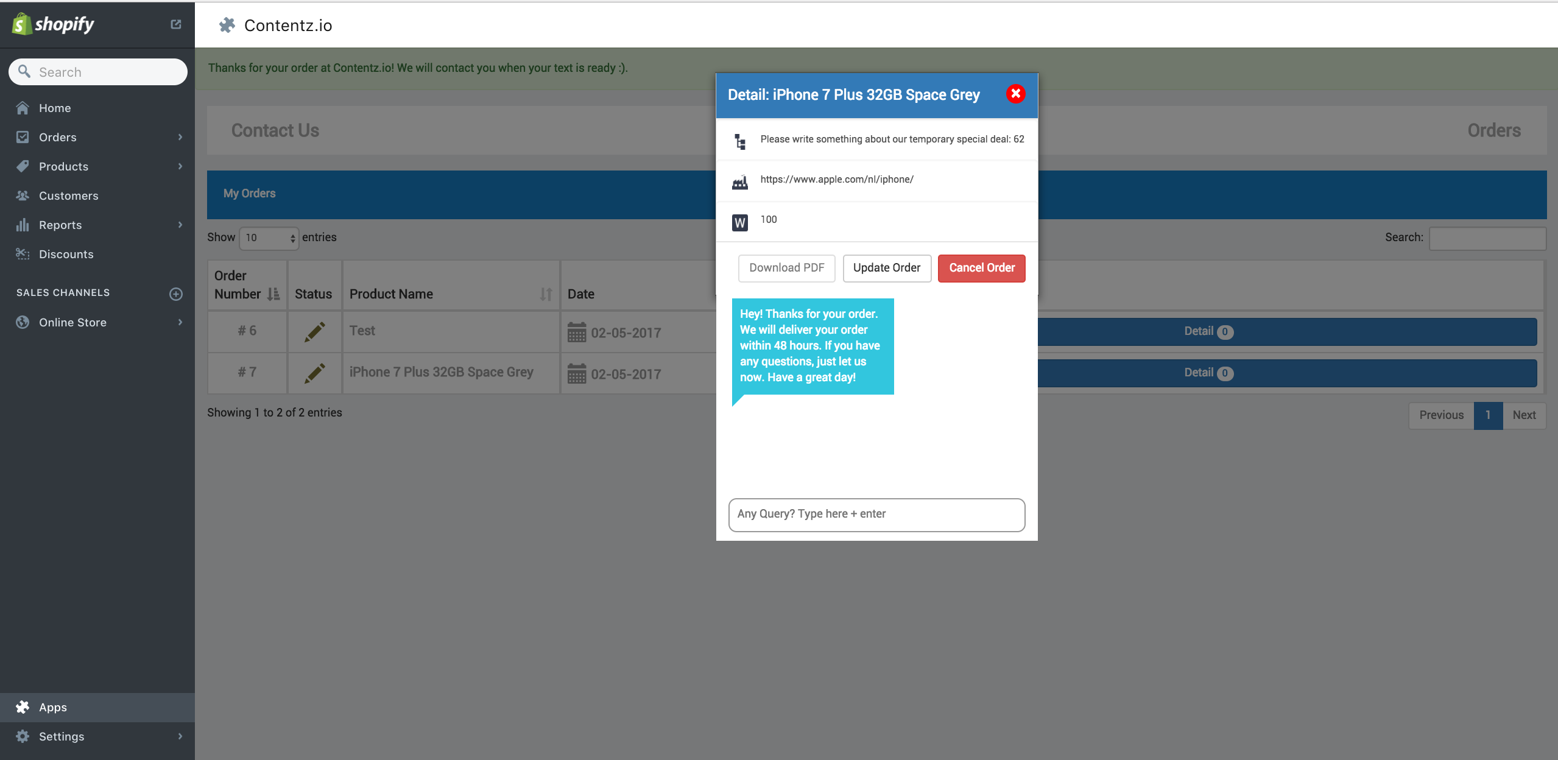This screenshot has width=1558, height=760.
Task: Open the Show entries dropdown
Action: 269,238
